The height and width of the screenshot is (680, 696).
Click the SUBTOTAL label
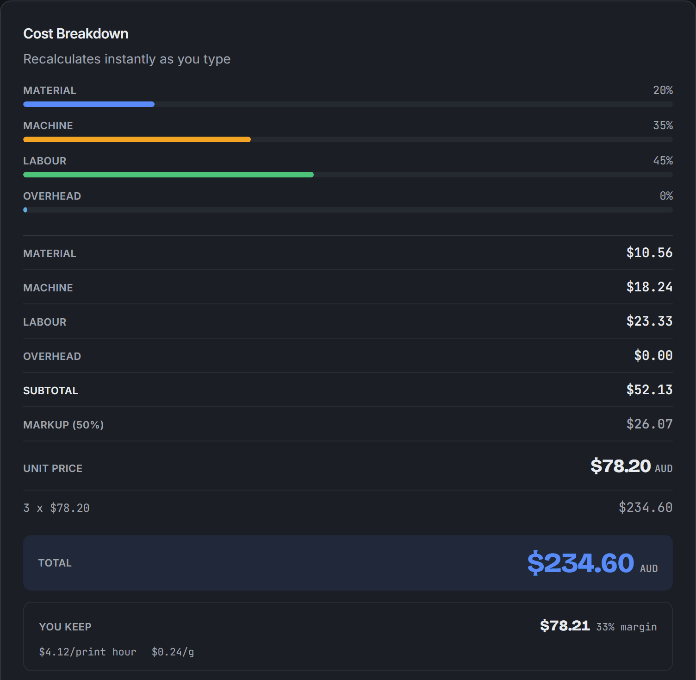point(50,390)
